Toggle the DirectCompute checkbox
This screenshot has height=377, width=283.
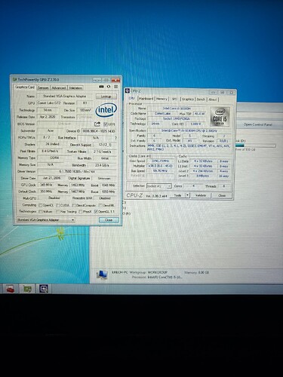click(74, 205)
